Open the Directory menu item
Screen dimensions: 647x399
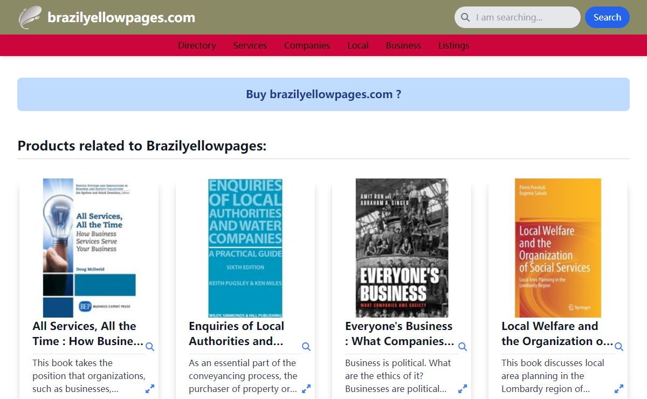[x=197, y=45]
